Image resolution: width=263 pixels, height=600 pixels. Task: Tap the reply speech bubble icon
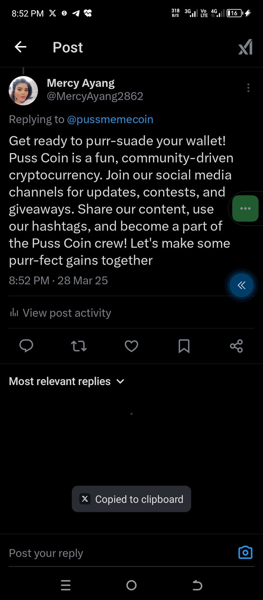tap(26, 346)
